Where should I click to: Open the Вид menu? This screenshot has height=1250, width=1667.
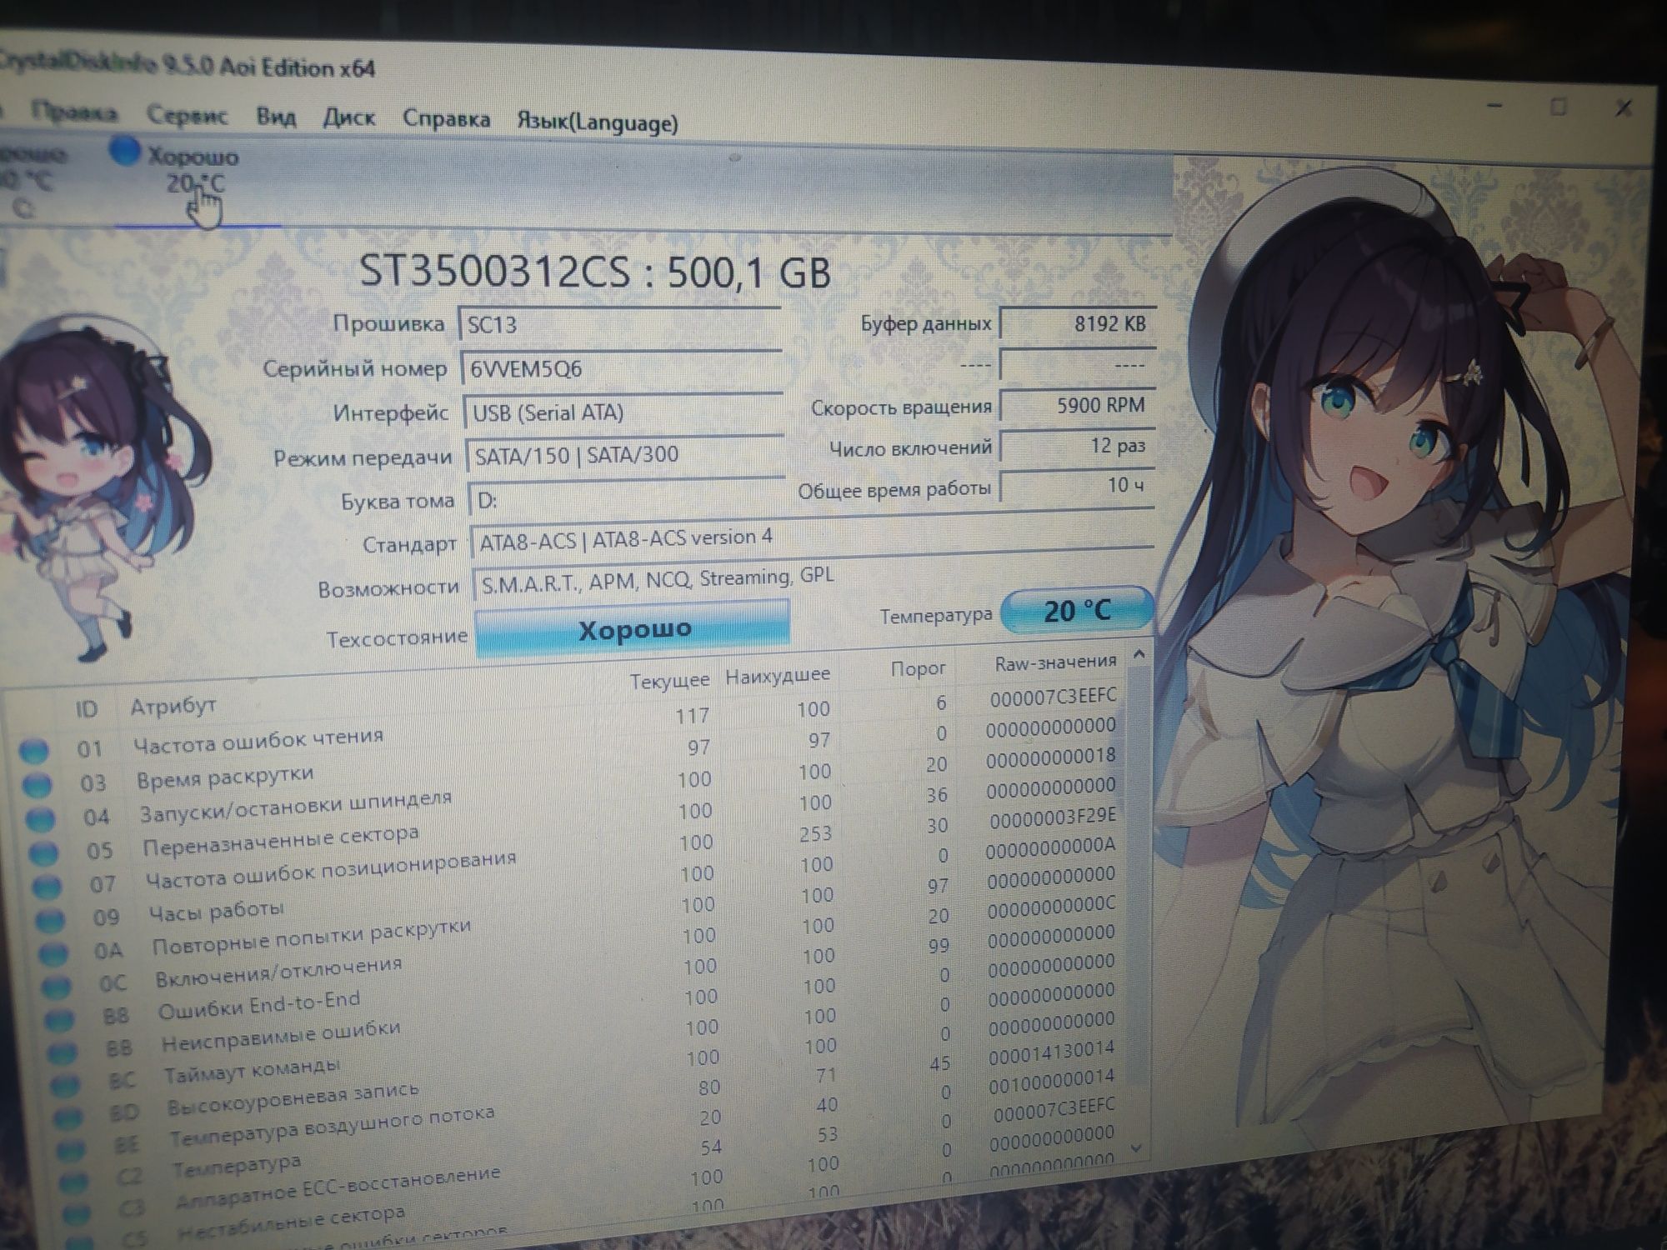pos(276,117)
